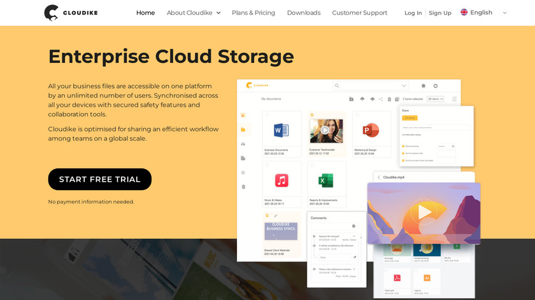Collapse the first comment thread chevron
The image size is (535, 300).
pyautogui.click(x=354, y=236)
